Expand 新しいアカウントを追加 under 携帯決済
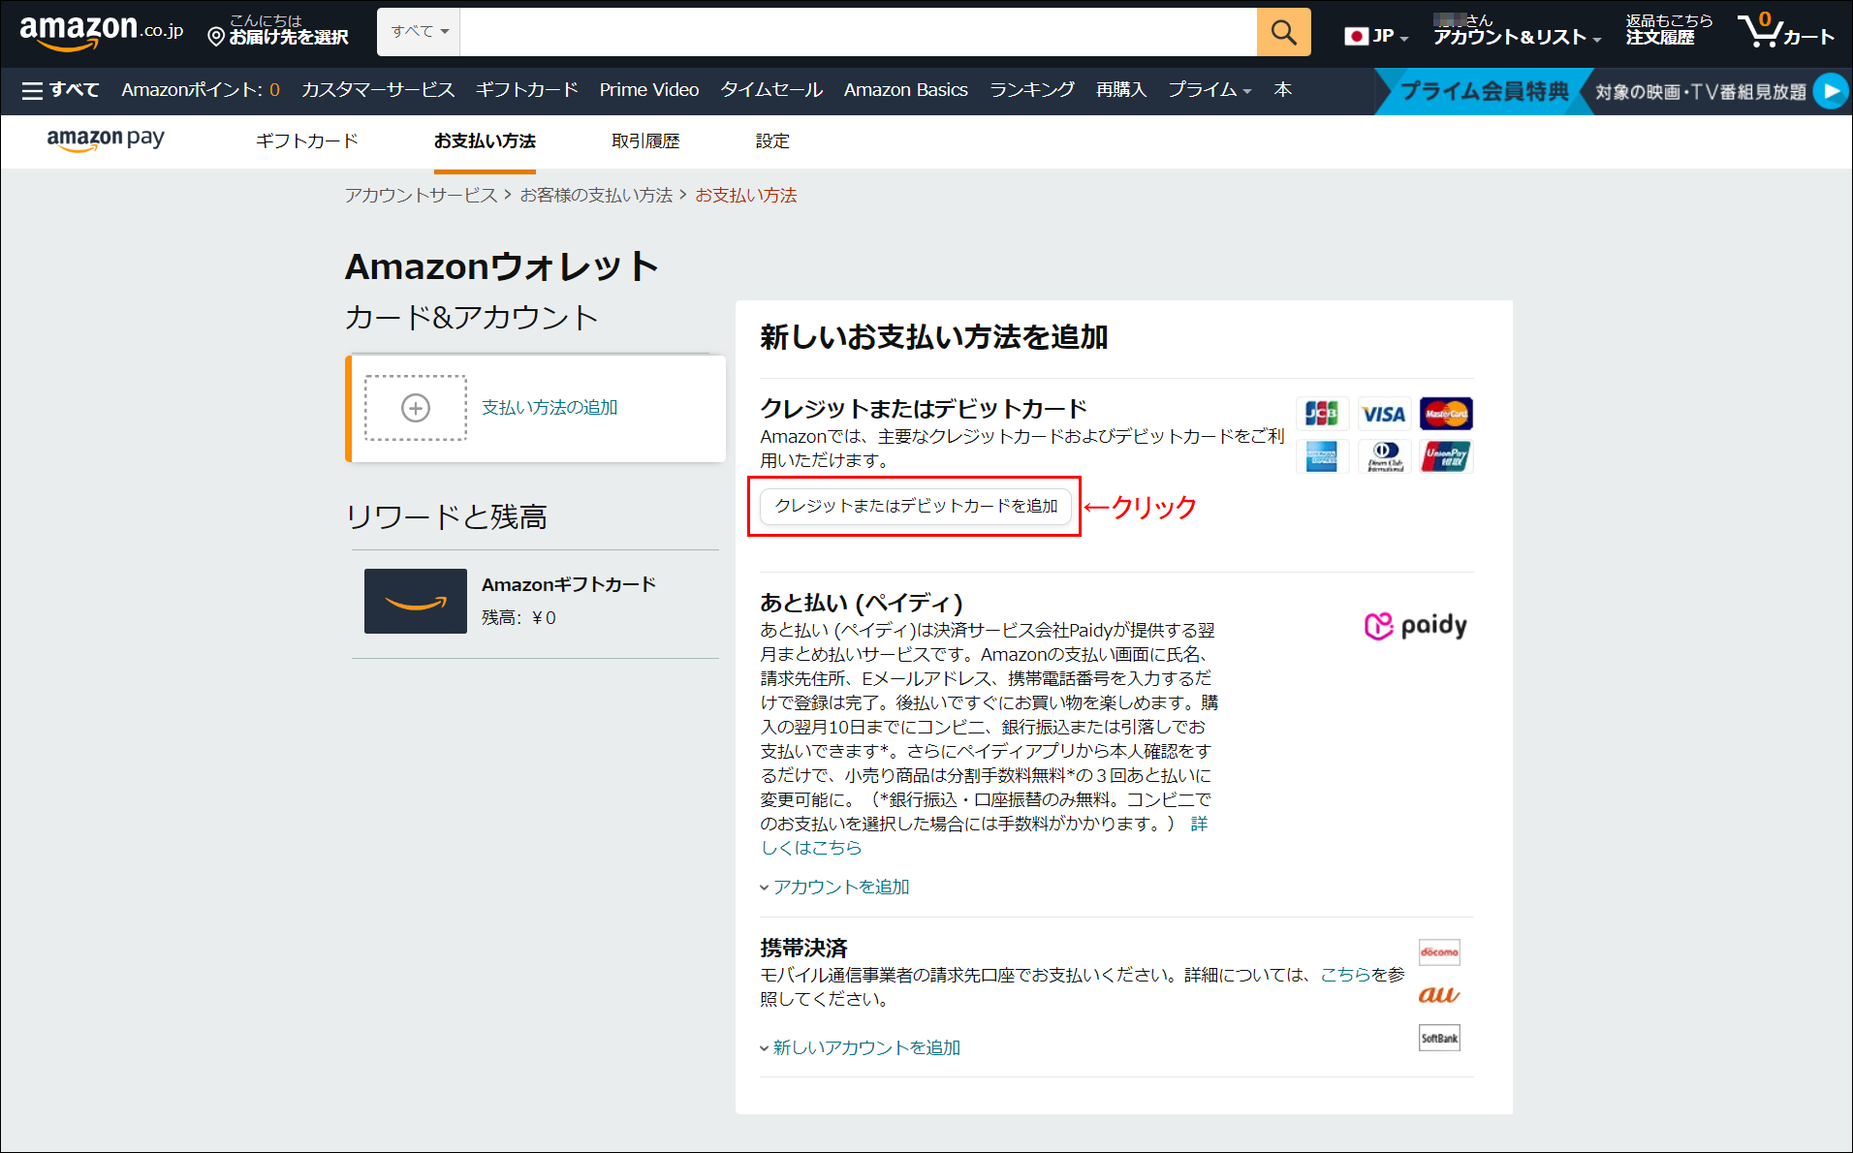 [x=860, y=1048]
